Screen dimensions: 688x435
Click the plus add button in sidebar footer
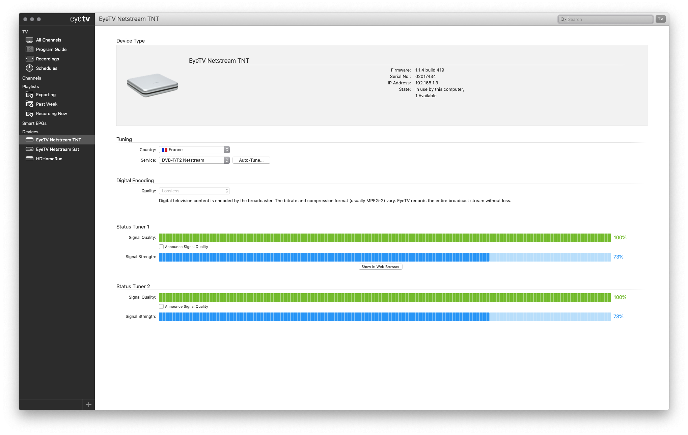[88, 405]
